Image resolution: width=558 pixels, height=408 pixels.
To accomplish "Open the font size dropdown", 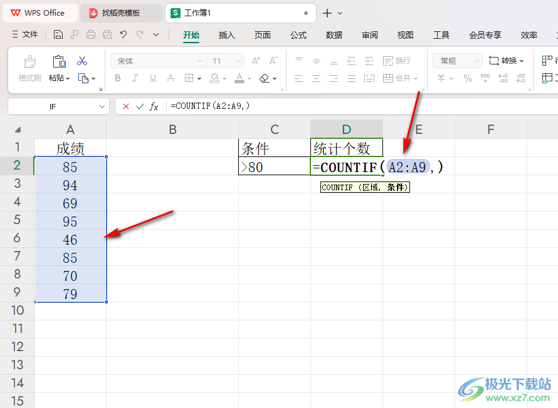I will [238, 61].
